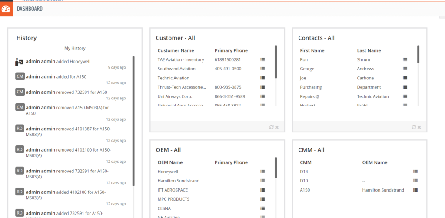
Task: Open list icon for Southwind Aviation
Action: [262, 69]
